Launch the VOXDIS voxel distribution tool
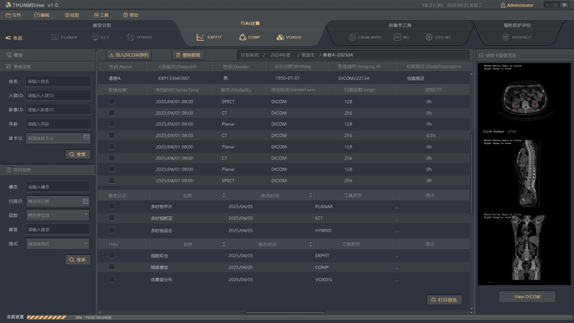574x323 pixels. [x=280, y=37]
